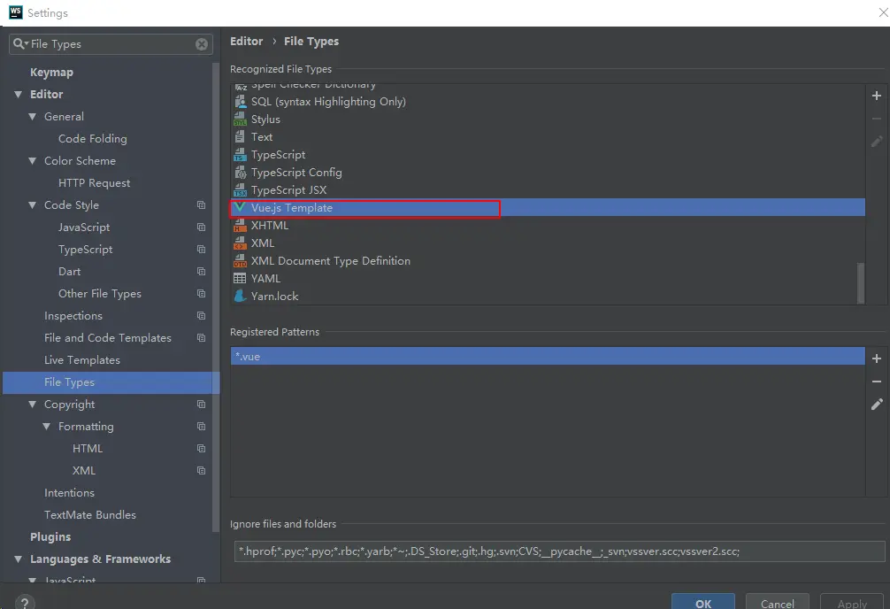Click the XML DTD file icon
The height and width of the screenshot is (609, 890).
coord(240,261)
